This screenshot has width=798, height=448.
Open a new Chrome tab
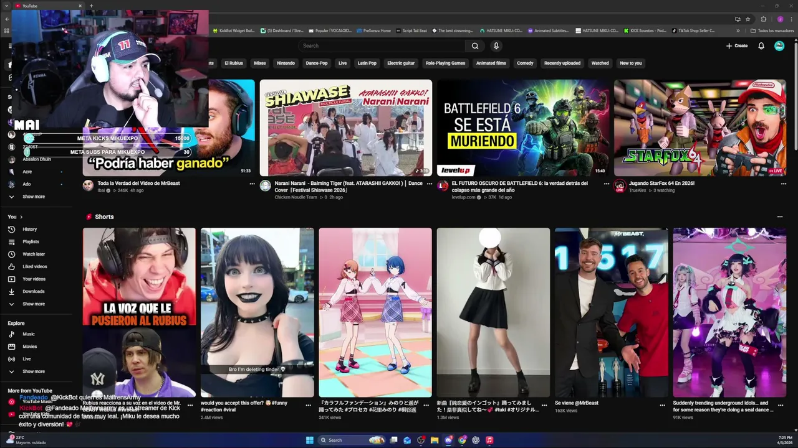point(91,6)
